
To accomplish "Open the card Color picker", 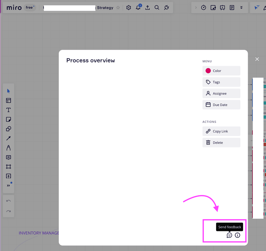I will pos(221,71).
